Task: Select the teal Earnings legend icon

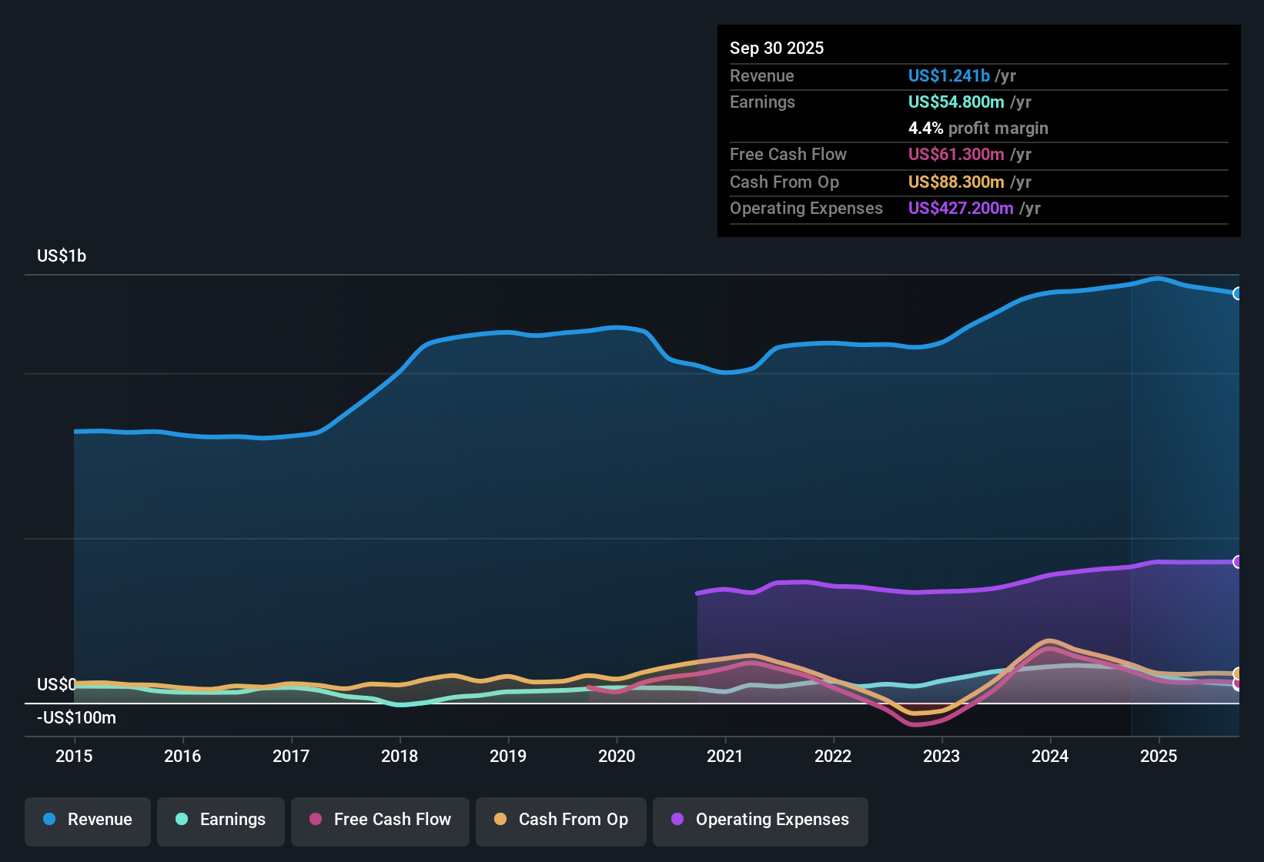Action: 182,820
